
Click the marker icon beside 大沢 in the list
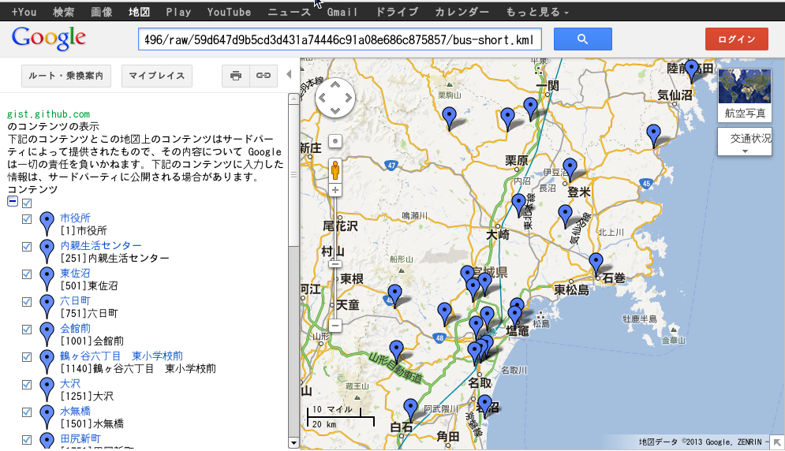(47, 389)
